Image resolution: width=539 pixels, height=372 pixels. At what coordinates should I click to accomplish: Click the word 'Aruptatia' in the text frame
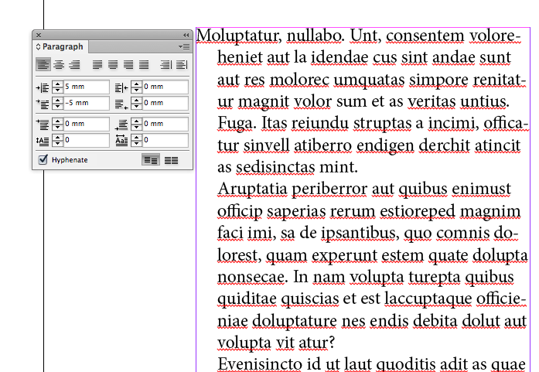click(252, 189)
